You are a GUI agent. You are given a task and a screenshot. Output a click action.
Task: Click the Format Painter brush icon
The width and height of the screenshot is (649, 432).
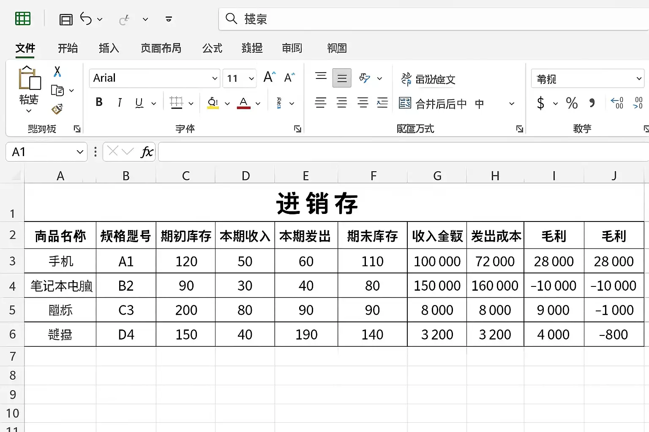point(57,109)
